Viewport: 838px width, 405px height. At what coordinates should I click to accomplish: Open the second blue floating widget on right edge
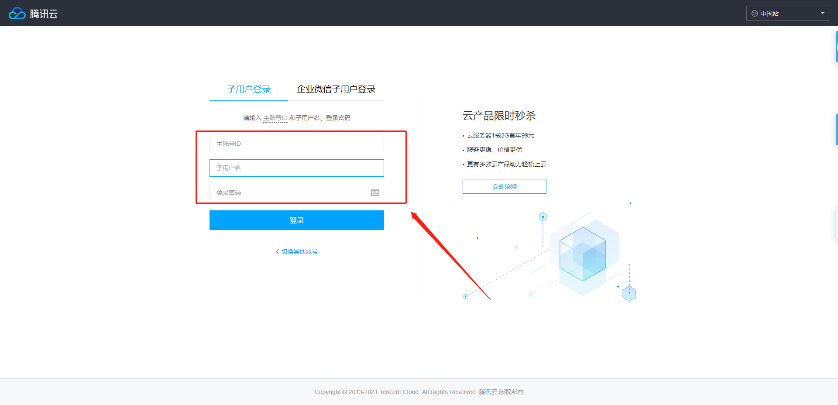pos(836,129)
